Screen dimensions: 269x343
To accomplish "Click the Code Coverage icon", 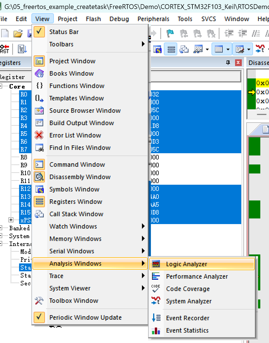I will pyautogui.click(x=156, y=289).
